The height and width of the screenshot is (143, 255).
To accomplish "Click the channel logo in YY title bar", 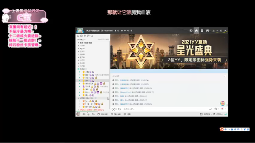I will click(x=80, y=31).
